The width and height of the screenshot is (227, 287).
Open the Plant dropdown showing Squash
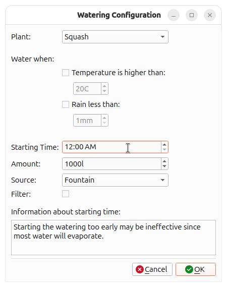click(x=115, y=37)
